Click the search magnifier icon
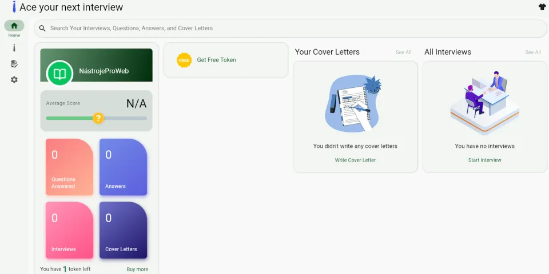The image size is (549, 274). click(42, 29)
